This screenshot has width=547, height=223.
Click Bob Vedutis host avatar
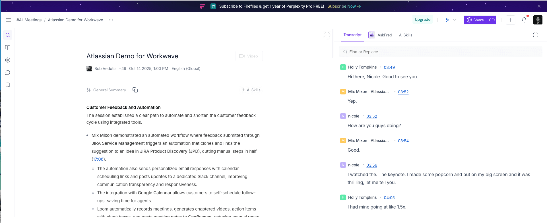click(x=89, y=69)
